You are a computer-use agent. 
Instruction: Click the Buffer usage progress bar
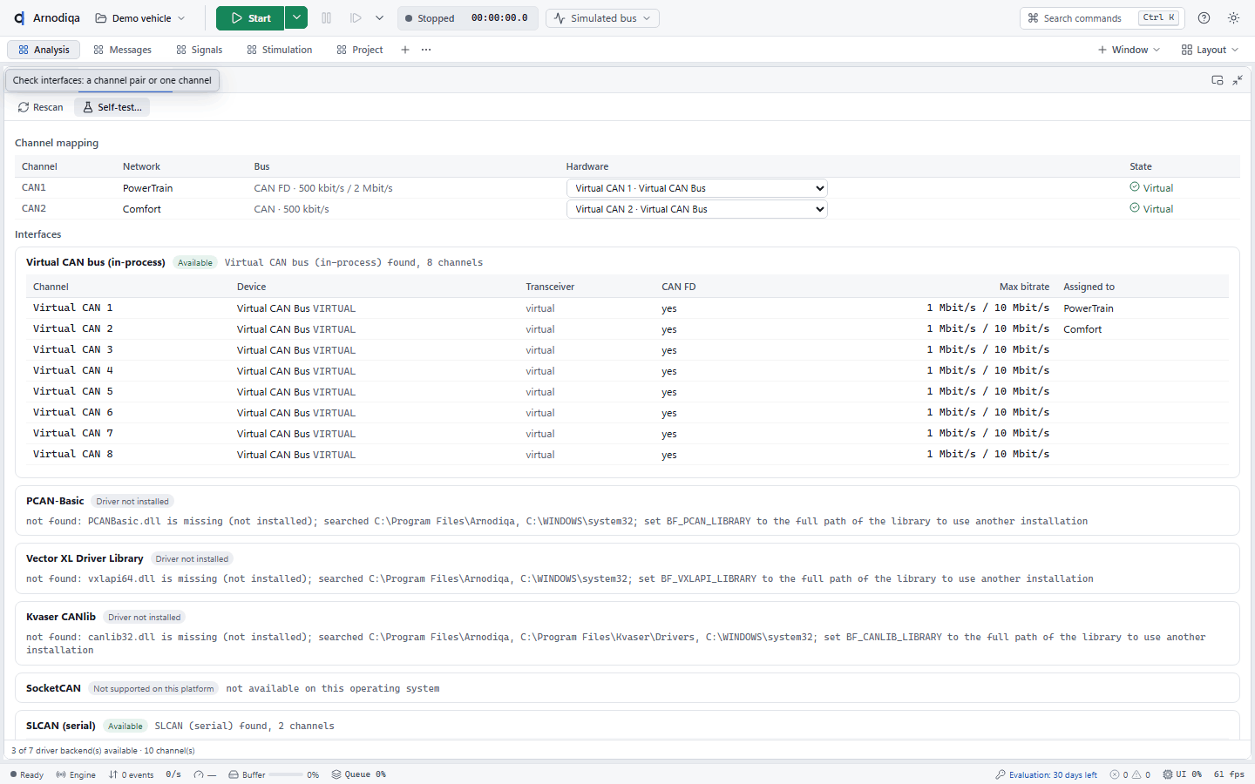[286, 774]
